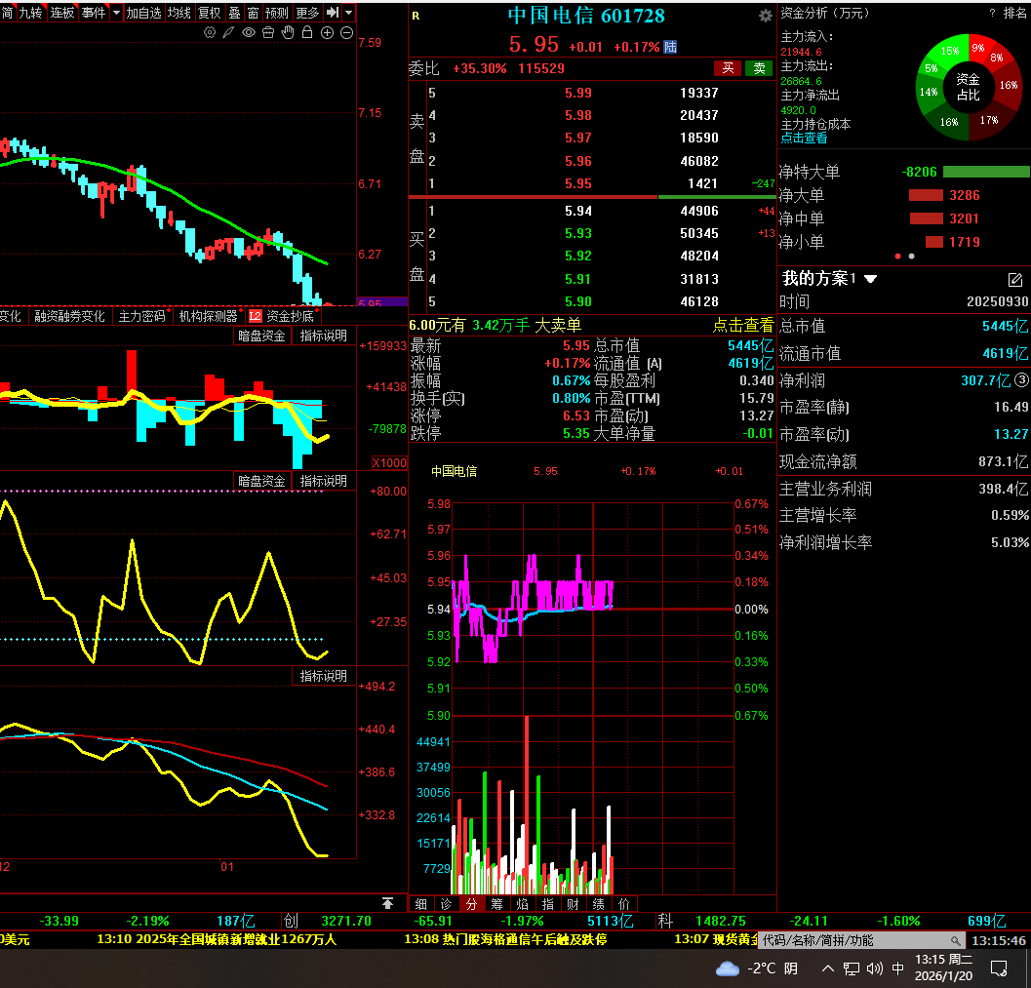Screen dimensions: 1031x988
Task: Click 指标说明 in first indicator panel
Action: [x=324, y=336]
